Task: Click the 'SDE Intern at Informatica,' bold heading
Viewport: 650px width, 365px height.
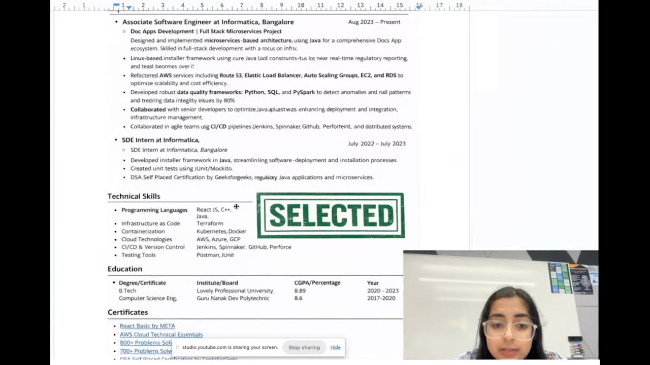Action: 160,140
